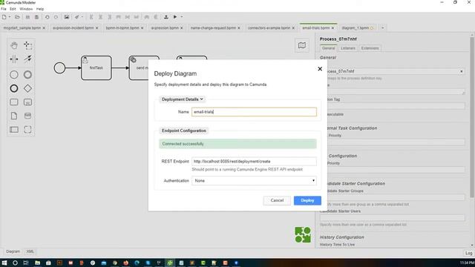Click the deployment Name input field
Image resolution: width=475 pixels, height=267 pixels.
pos(254,112)
